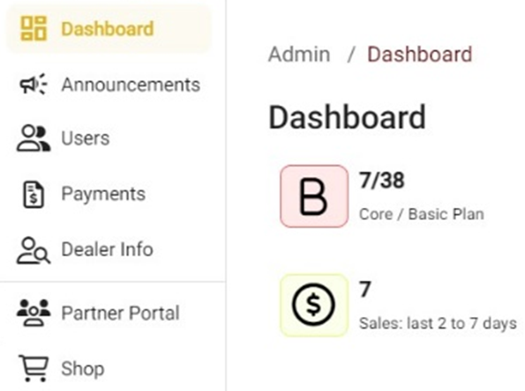Viewport: 525px width, 391px height.
Task: Click the Dashboard breadcrumb item
Action: [420, 54]
